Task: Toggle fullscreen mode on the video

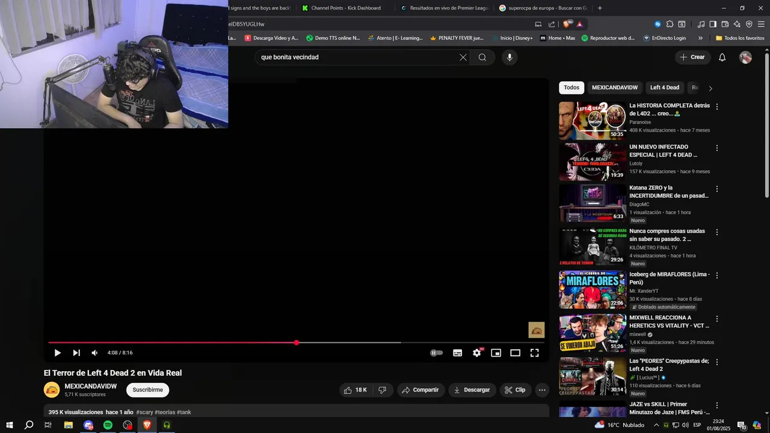Action: pyautogui.click(x=535, y=353)
